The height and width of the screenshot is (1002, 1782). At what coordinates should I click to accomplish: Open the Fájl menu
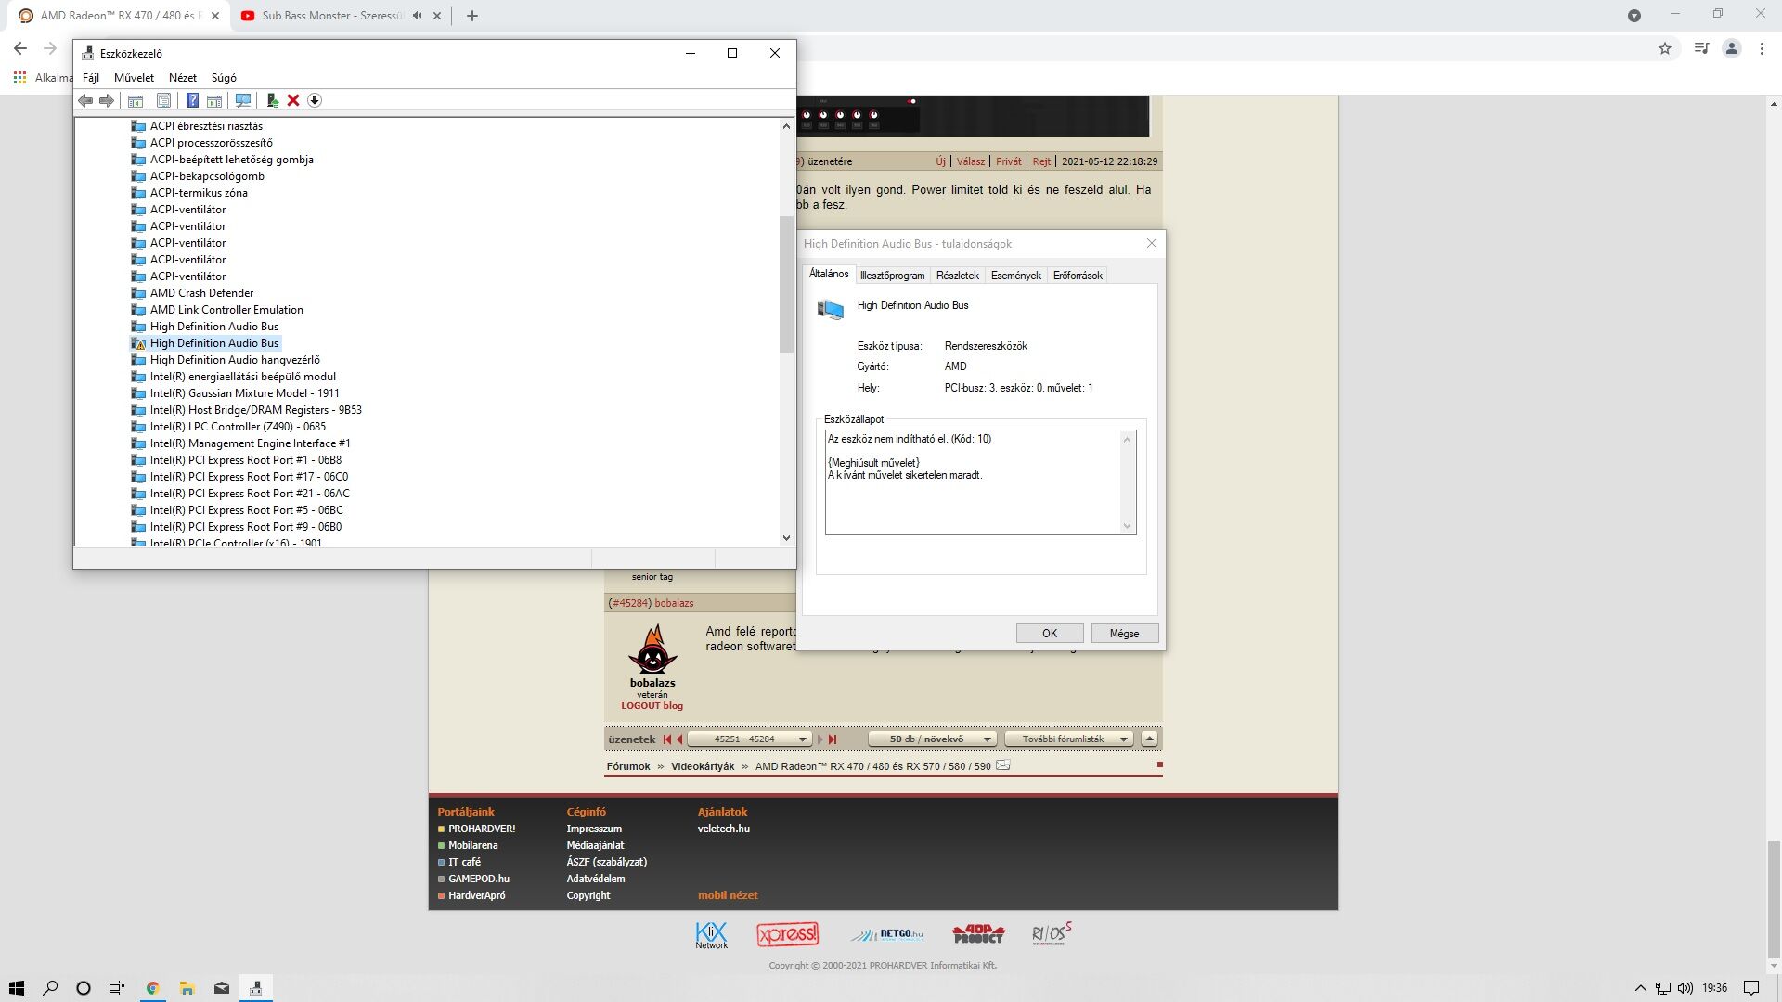pyautogui.click(x=91, y=78)
